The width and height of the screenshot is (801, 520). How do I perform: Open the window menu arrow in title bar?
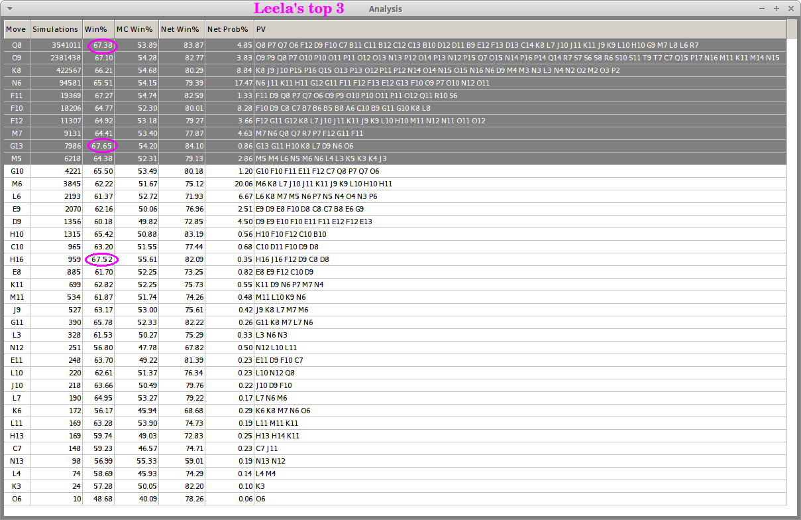tap(9, 9)
